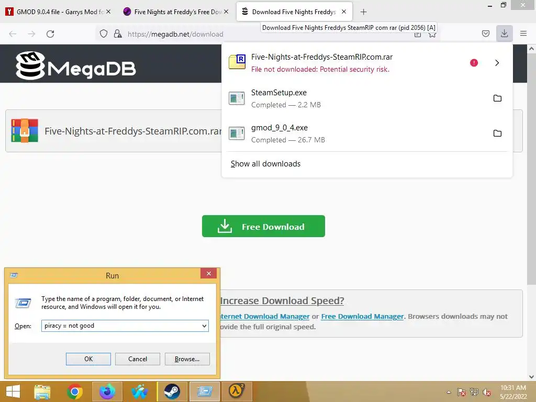Viewport: 536px width, 402px height.
Task: Click the taskbar clock showing 10:31 AM
Action: tap(513, 392)
